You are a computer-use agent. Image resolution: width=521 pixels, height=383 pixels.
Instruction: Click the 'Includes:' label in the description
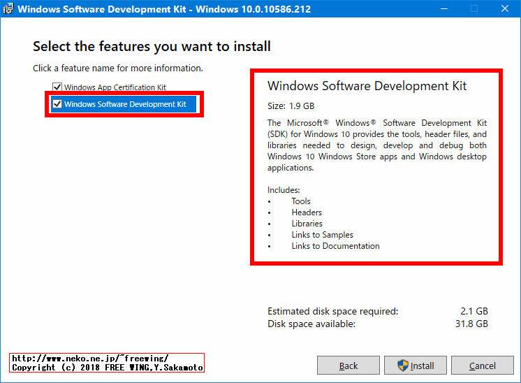284,190
